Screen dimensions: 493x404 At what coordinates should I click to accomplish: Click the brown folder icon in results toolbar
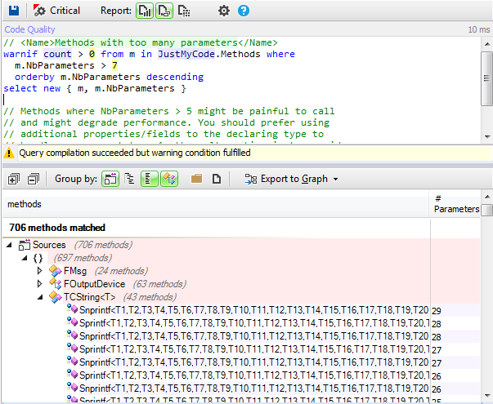point(197,179)
